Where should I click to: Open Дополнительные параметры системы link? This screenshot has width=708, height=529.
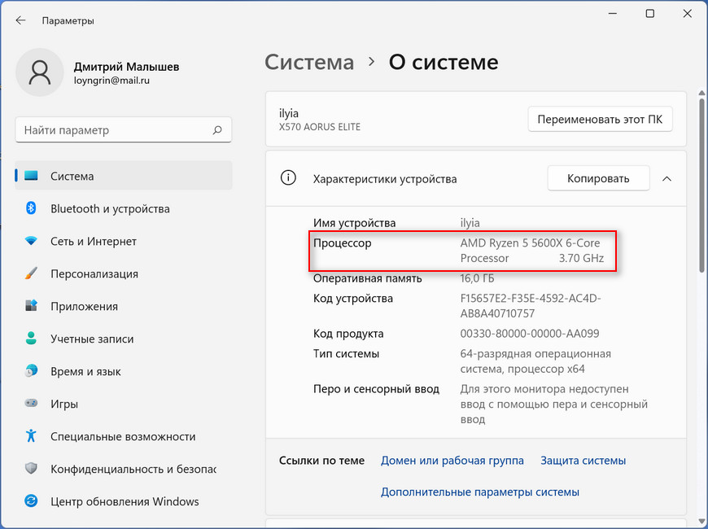[479, 492]
